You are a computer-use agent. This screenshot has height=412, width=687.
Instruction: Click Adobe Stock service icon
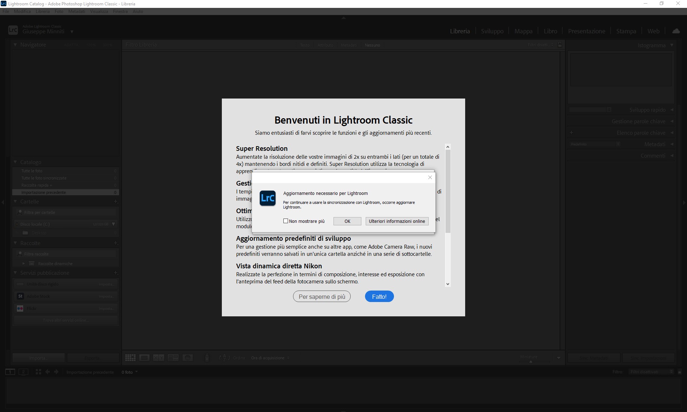point(20,296)
